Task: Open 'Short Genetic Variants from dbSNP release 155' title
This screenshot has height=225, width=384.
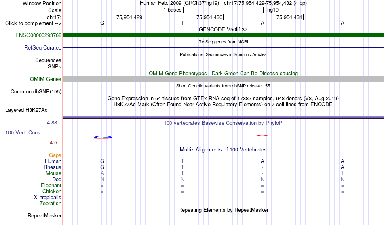Action: [223, 86]
